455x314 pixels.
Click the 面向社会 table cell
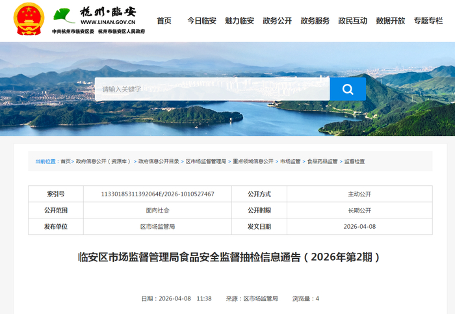tap(157, 210)
